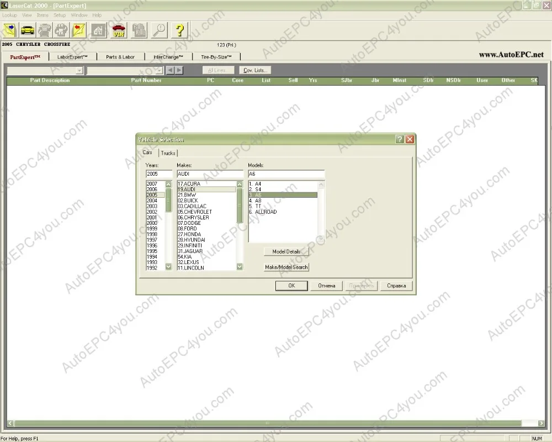The image size is (552, 442).
Task: Click the previous arrow beside the dropdowns
Action: (x=171, y=70)
